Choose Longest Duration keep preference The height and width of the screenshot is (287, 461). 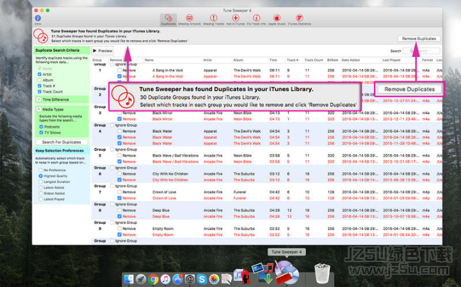point(40,182)
